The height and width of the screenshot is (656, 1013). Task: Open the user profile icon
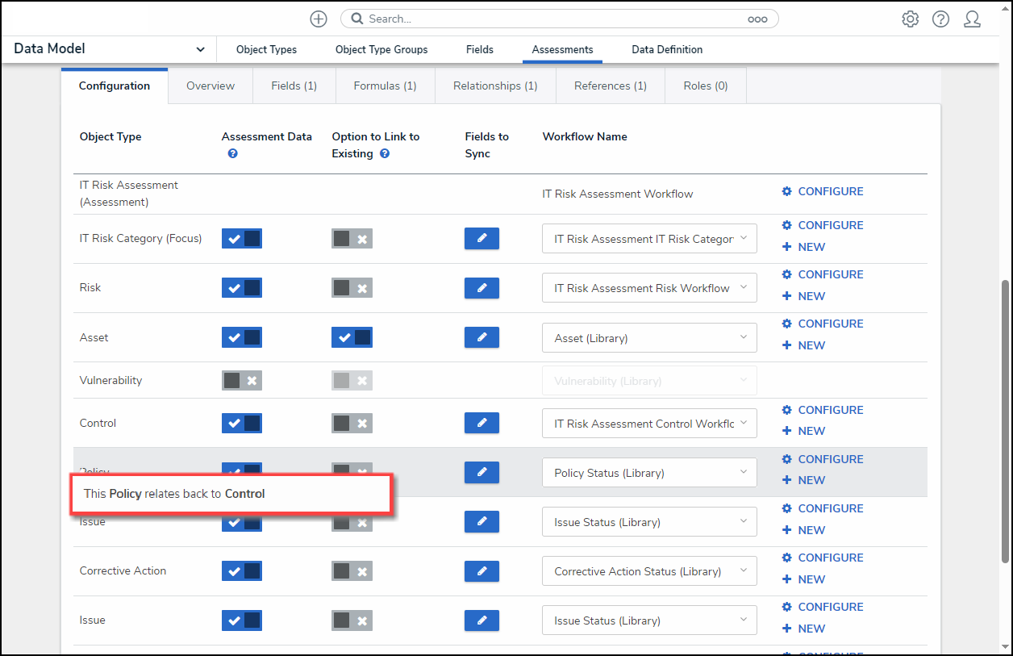tap(972, 19)
